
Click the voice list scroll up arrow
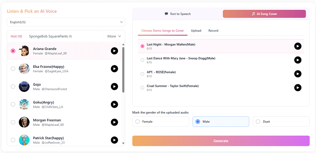[x=123, y=45]
